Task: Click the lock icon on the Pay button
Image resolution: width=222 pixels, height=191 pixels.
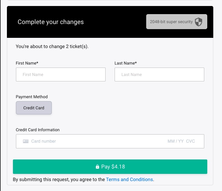Action: coord(97,167)
